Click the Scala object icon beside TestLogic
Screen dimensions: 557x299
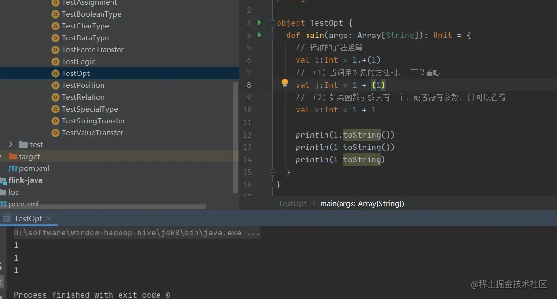(x=55, y=62)
